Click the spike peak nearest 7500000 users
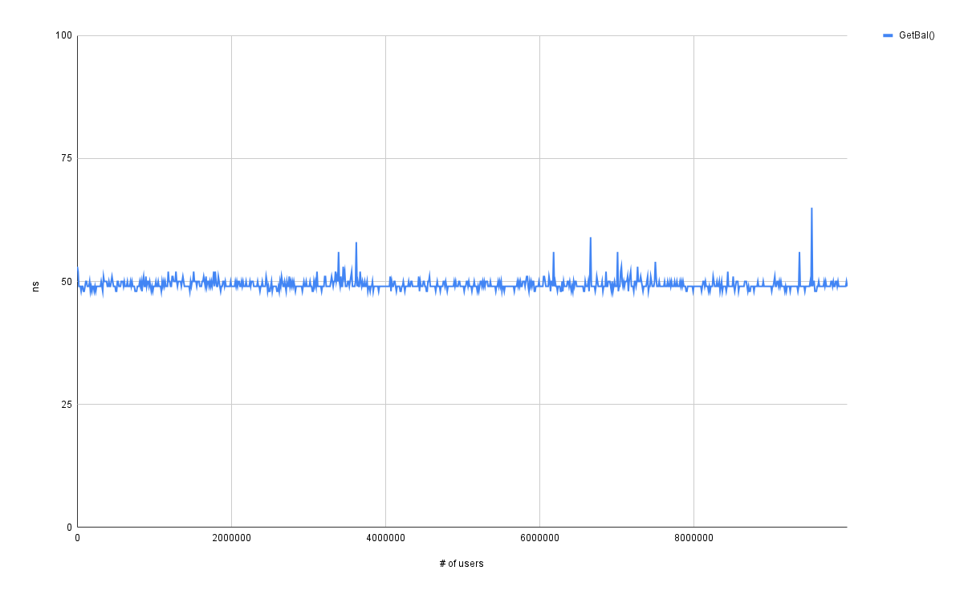Screen dimensions: 968x599 pyautogui.click(x=655, y=263)
